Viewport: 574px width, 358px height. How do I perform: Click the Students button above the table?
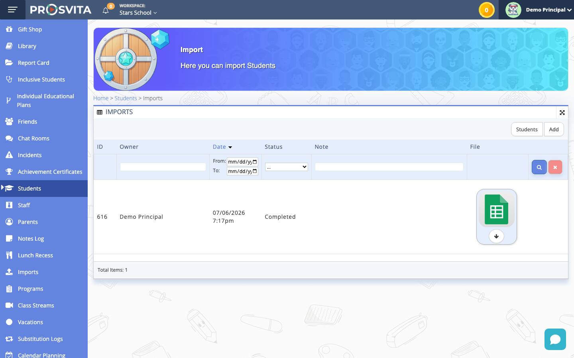click(x=527, y=129)
